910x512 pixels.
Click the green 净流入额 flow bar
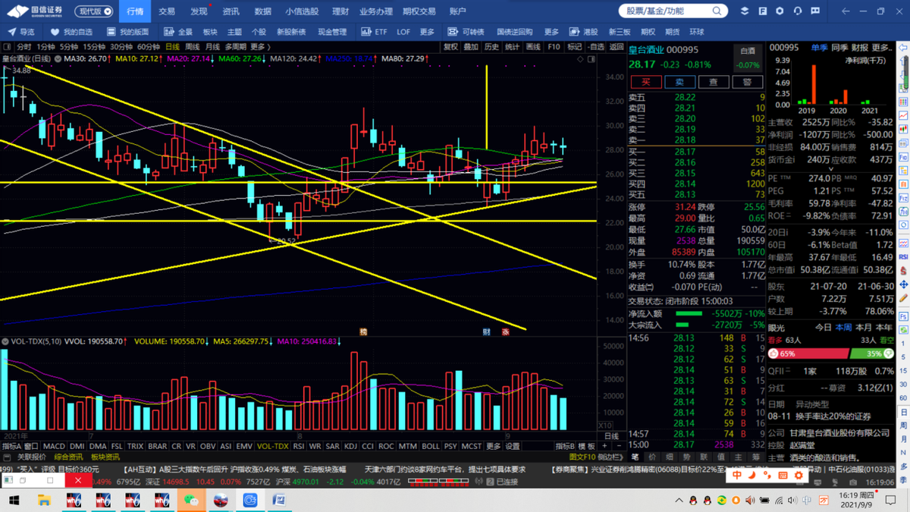click(689, 313)
